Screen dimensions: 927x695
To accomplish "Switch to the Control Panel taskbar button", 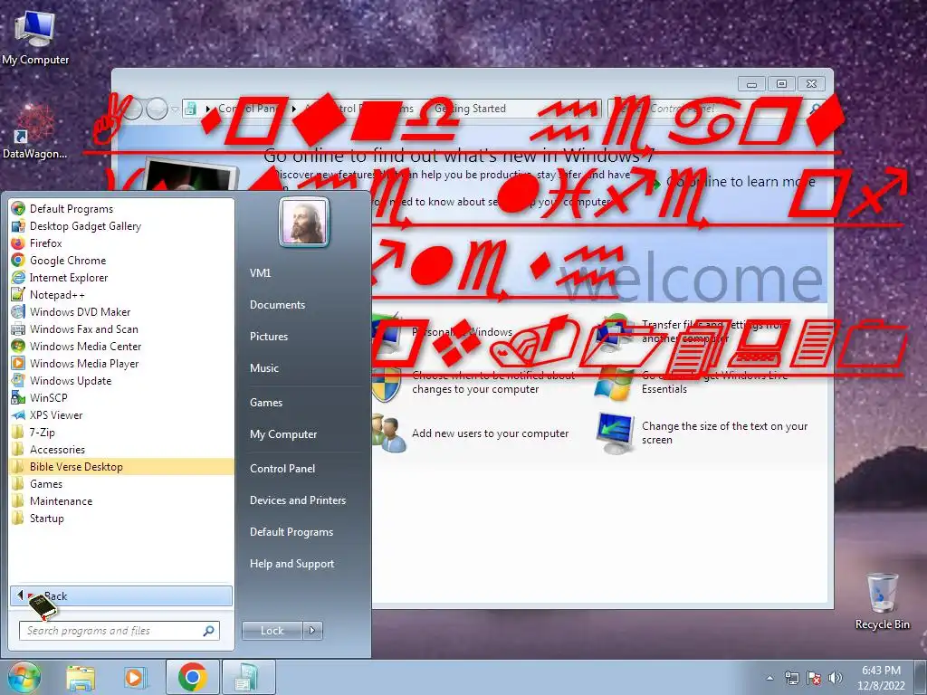I will (248, 677).
